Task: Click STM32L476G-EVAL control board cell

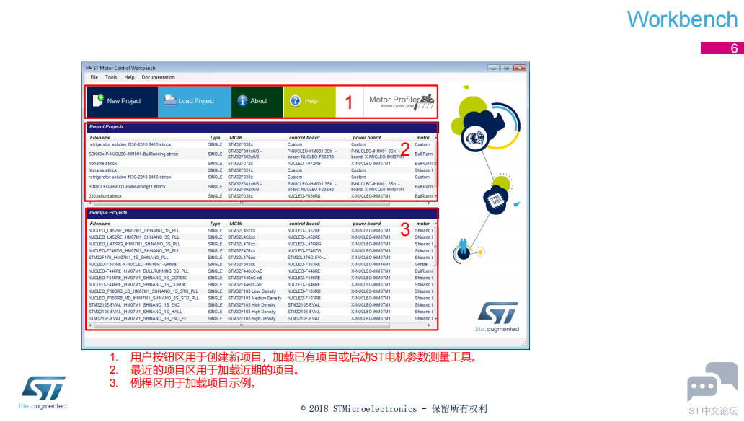Action: 306,258
